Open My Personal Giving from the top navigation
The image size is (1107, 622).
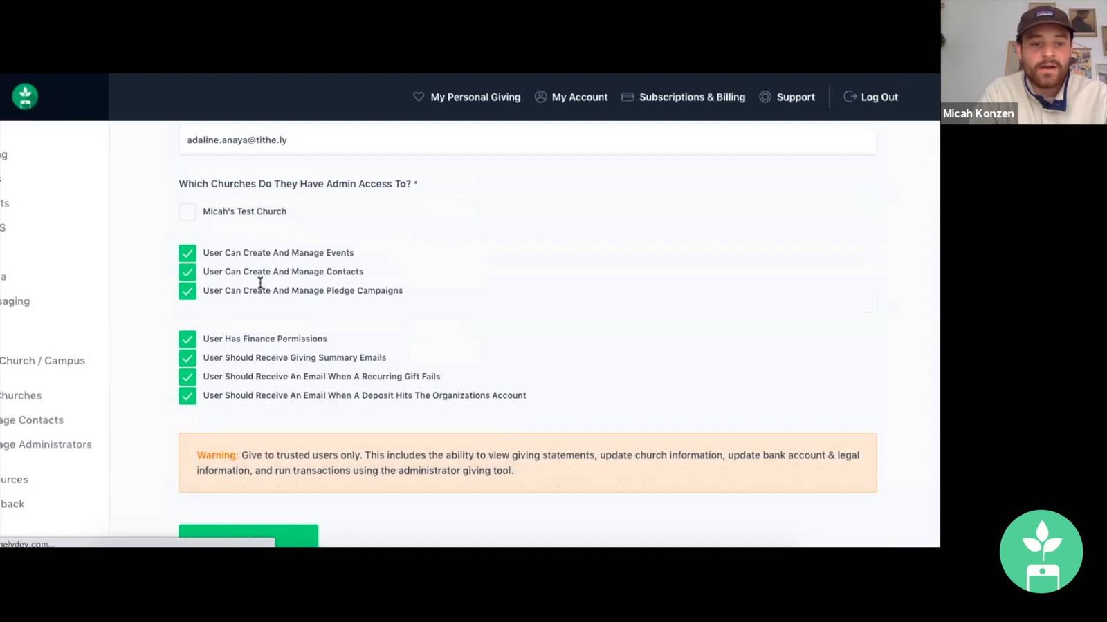475,97
